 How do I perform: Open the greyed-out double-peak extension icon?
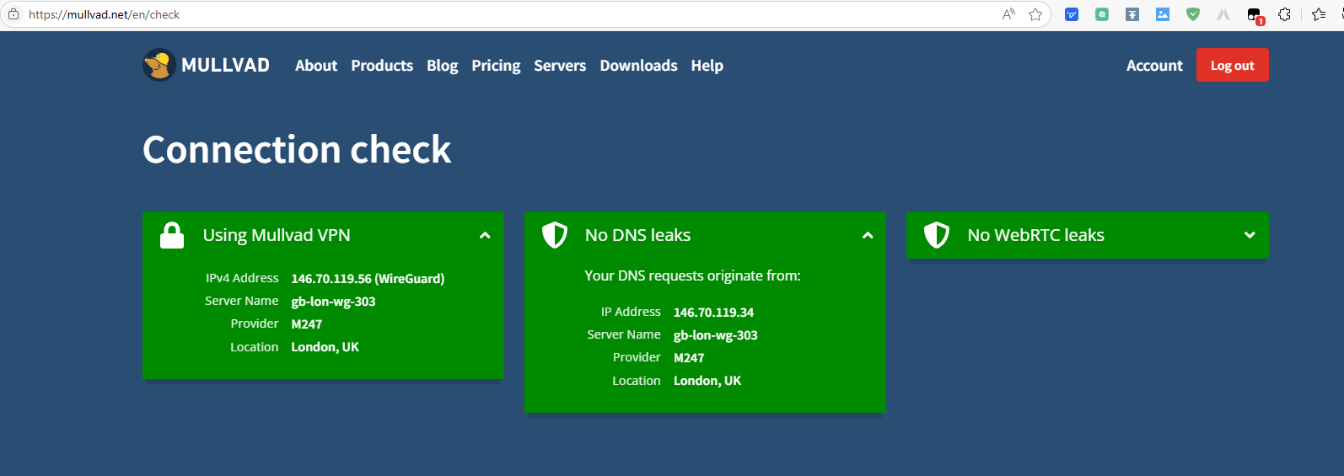pyautogui.click(x=1223, y=14)
